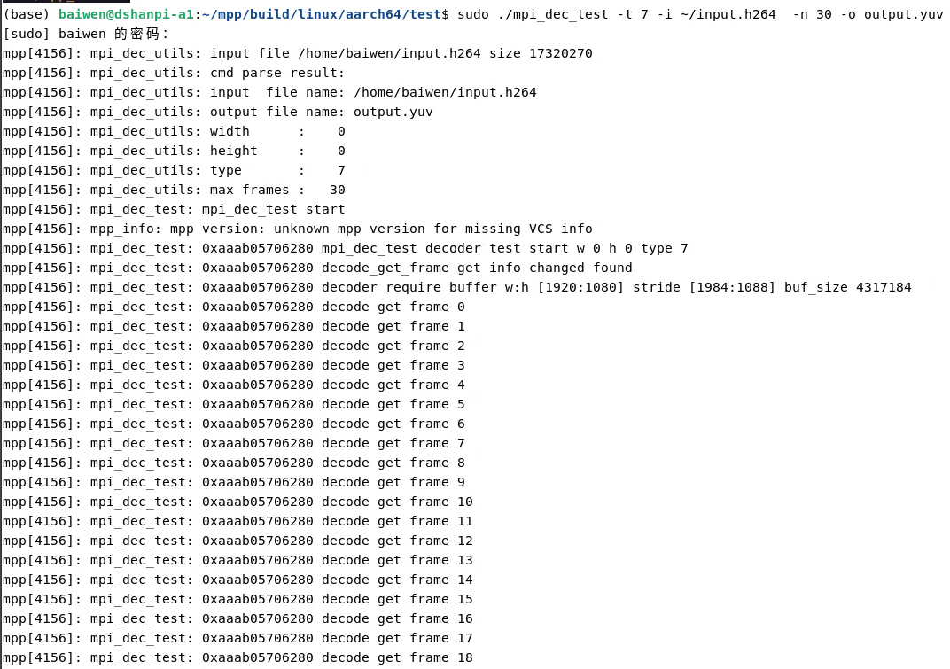Click the working directory path in the prompt
The height and width of the screenshot is (669, 950).
(x=319, y=14)
